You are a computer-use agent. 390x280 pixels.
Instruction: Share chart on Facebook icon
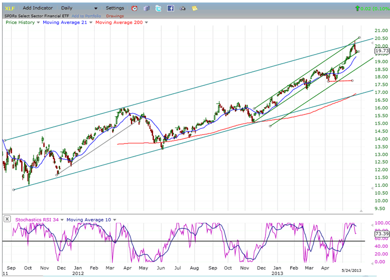[x=171, y=9]
